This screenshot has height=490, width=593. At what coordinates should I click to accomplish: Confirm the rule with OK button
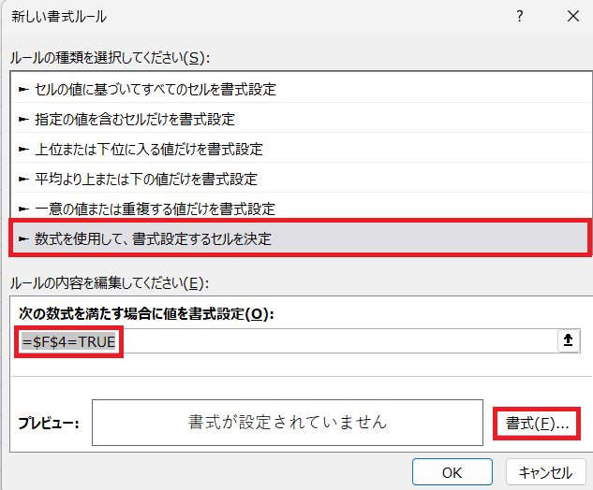[452, 472]
